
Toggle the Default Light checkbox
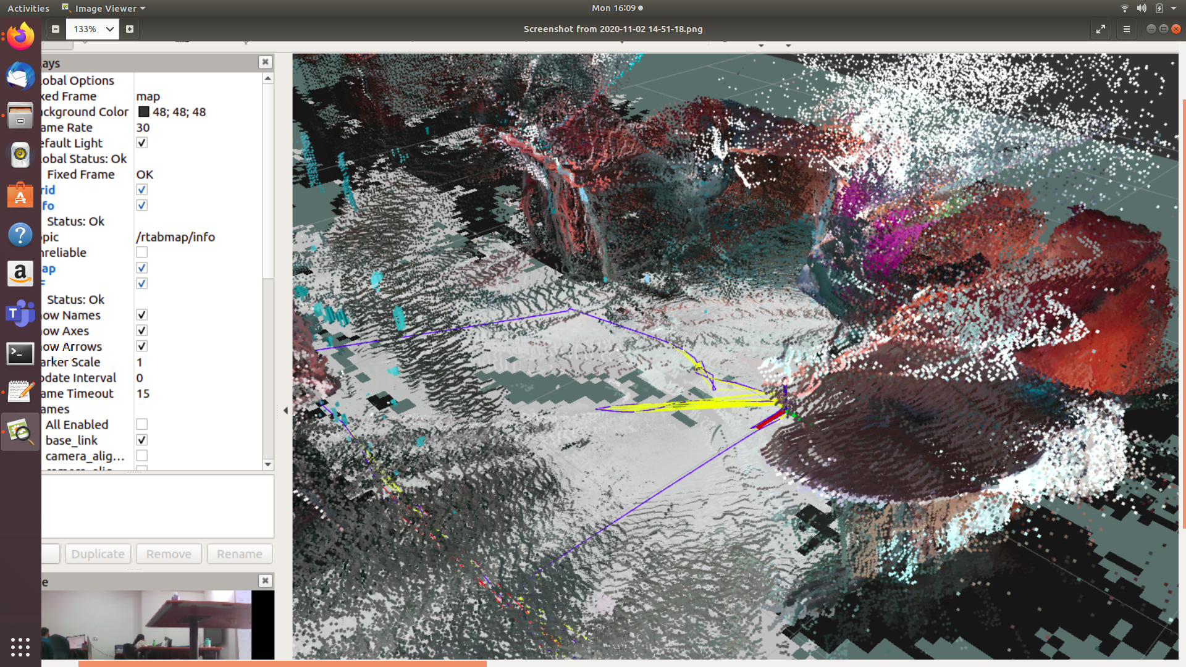pyautogui.click(x=142, y=143)
